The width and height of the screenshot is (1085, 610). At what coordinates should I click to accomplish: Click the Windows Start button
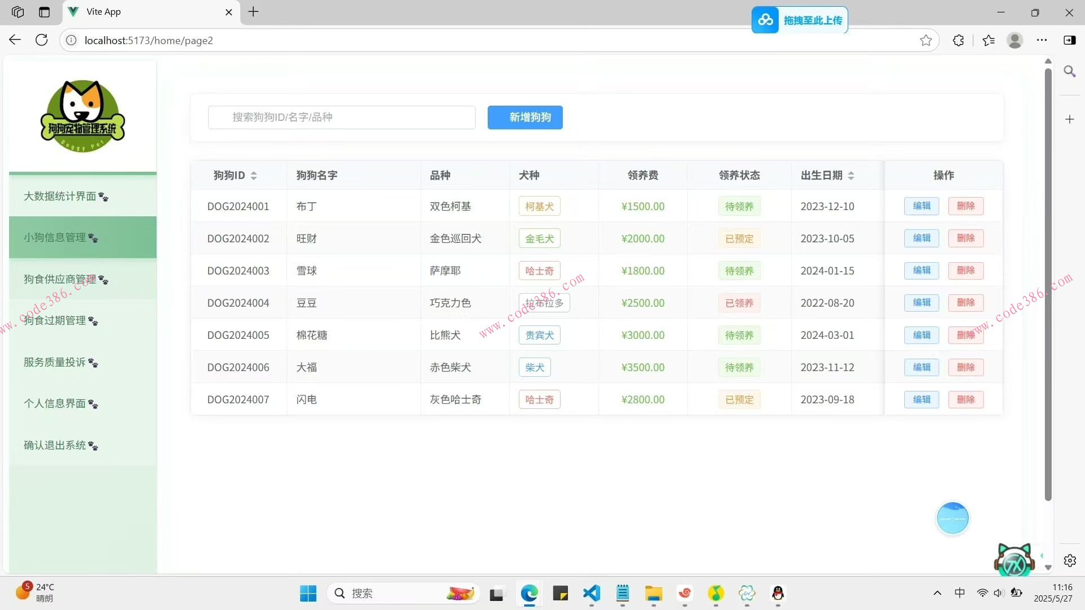307,593
